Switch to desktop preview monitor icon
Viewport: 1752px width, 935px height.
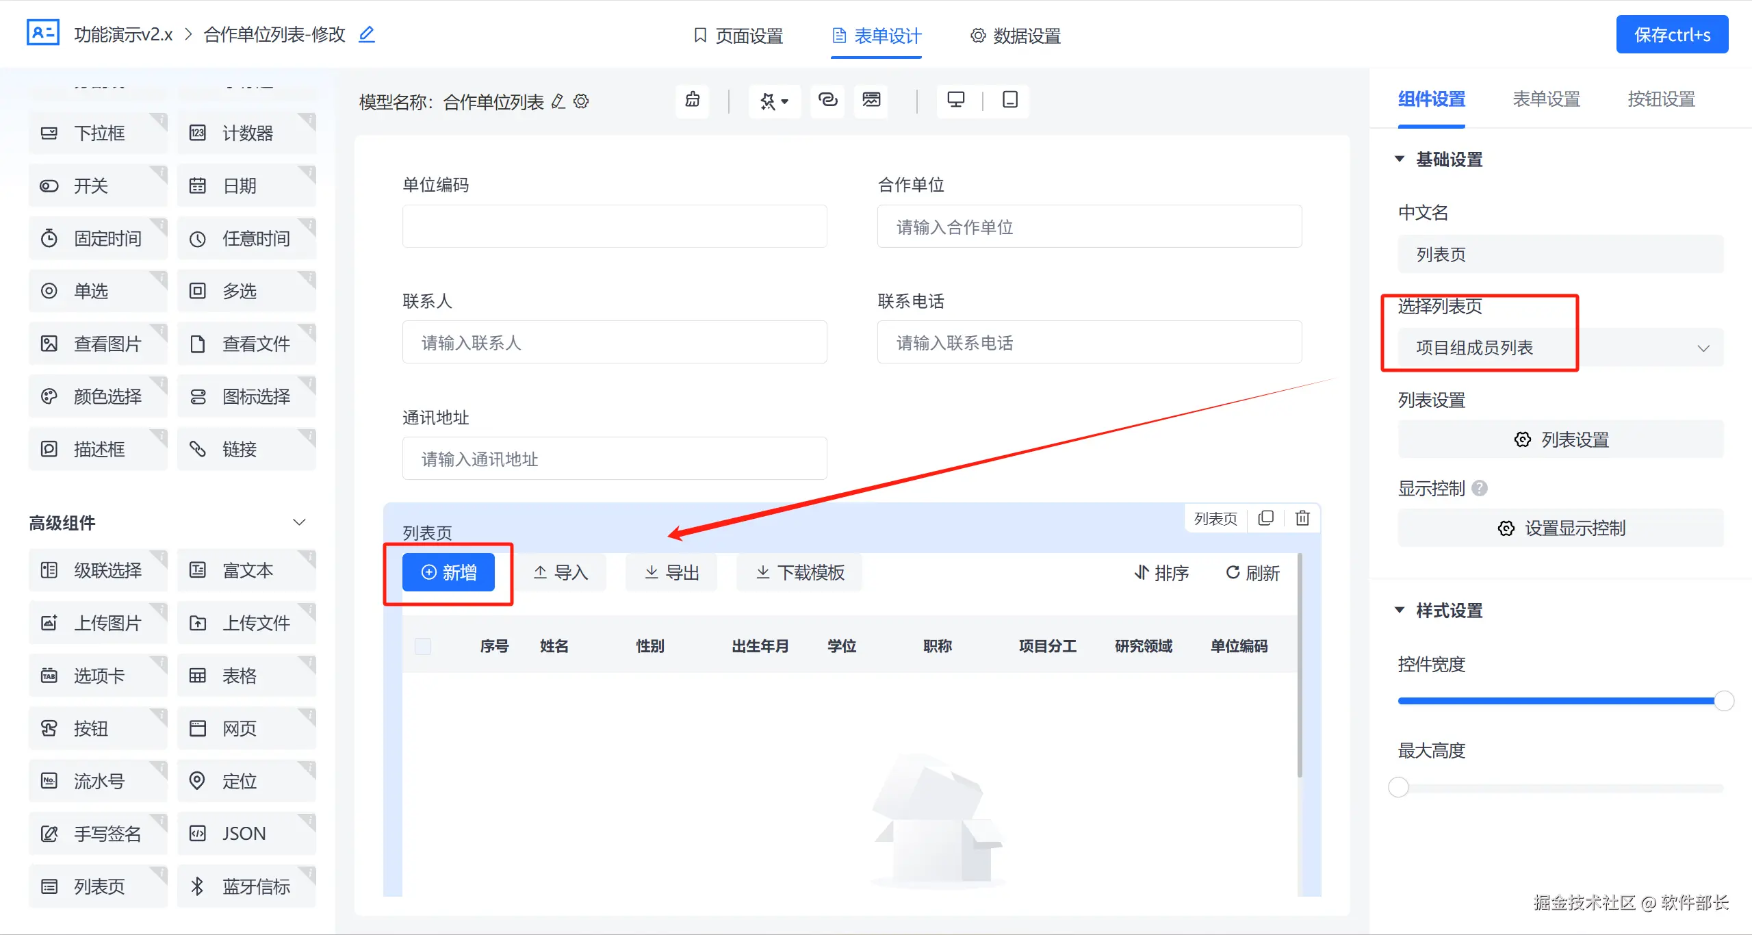955,100
